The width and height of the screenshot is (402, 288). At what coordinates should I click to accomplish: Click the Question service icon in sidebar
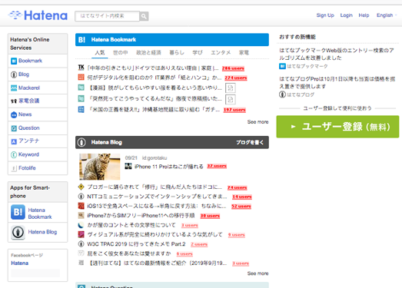point(14,128)
